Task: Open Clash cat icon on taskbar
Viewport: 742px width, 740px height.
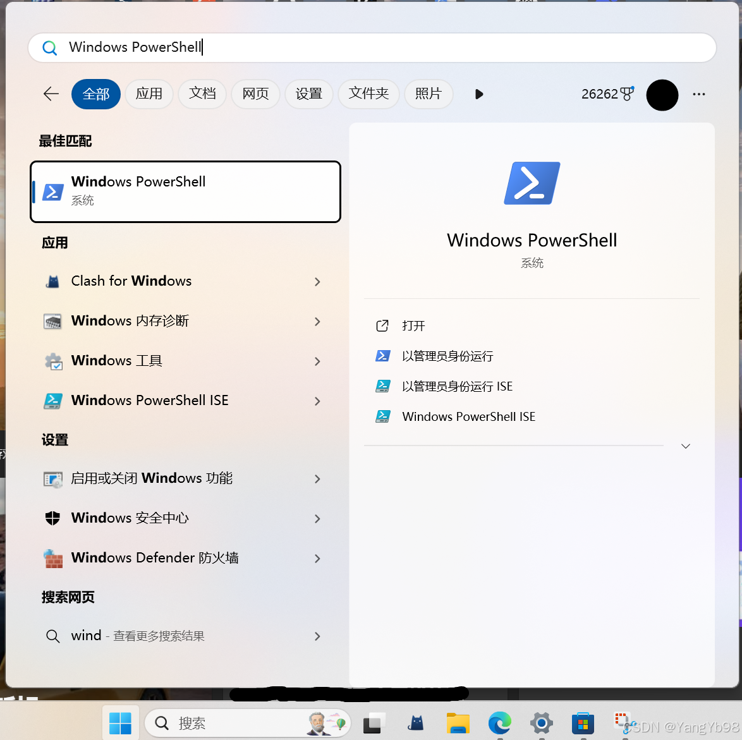Action: coord(416,722)
